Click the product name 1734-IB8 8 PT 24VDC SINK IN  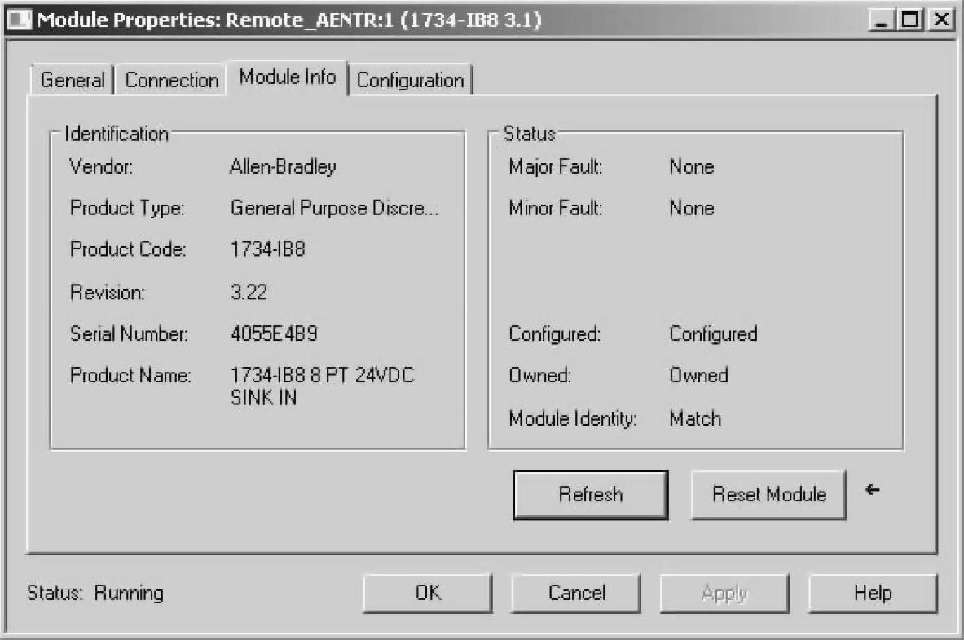[x=322, y=386]
